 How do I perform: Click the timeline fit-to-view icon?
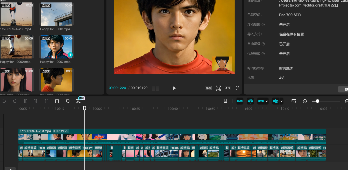(x=294, y=101)
